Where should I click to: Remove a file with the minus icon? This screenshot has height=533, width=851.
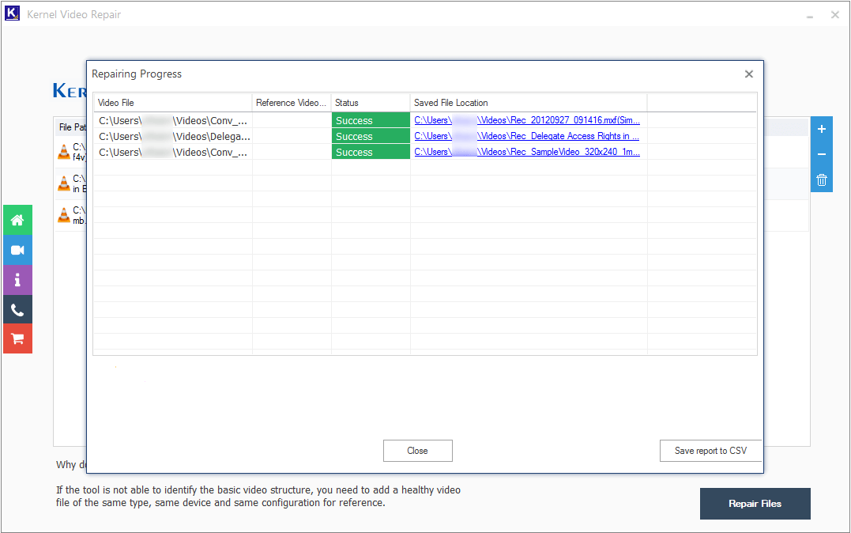click(x=822, y=154)
